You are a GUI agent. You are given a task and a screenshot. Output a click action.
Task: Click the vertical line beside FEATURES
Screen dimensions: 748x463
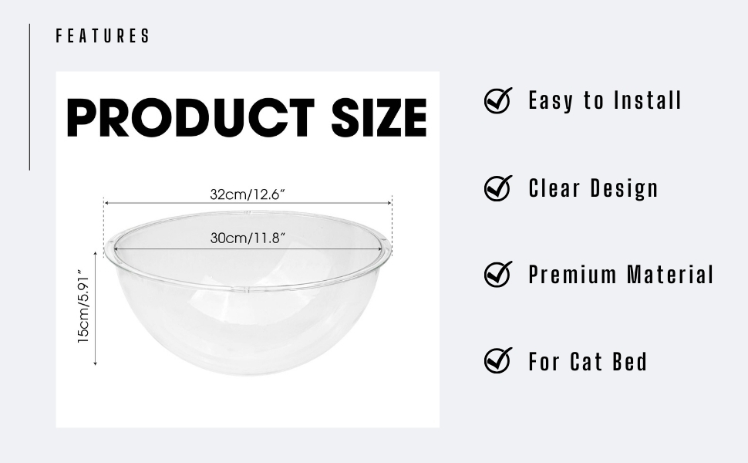(29, 97)
